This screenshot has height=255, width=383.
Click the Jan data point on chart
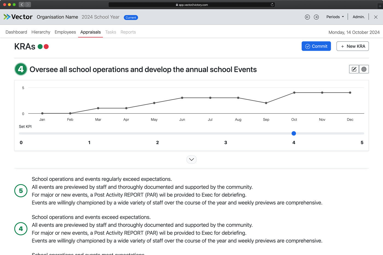coord(42,113)
